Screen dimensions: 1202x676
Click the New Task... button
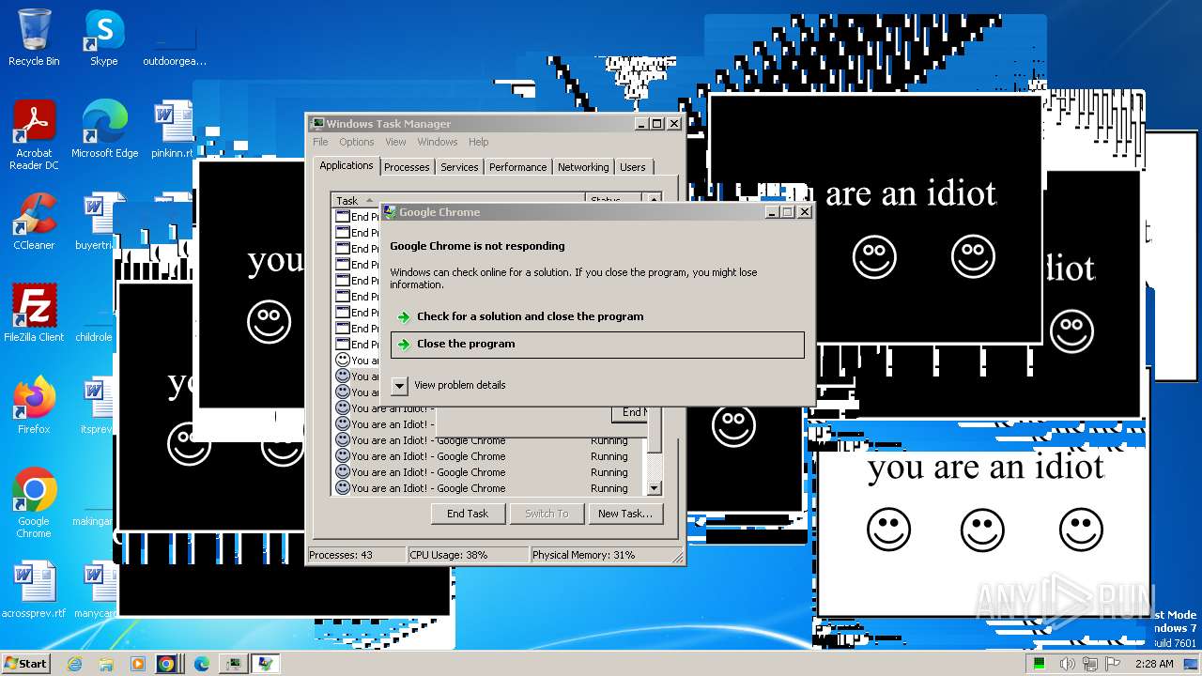(625, 514)
